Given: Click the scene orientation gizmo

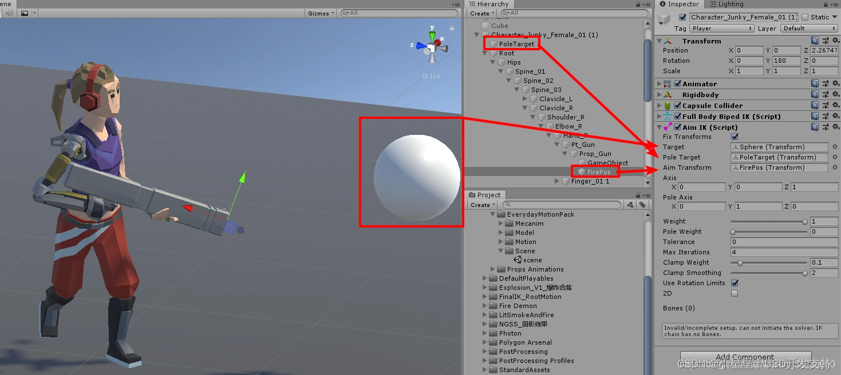Looking at the screenshot, I should coord(433,45).
